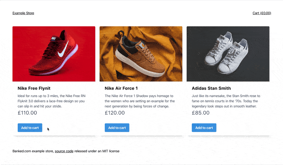The width and height of the screenshot is (283, 165).
Task: Select the Nike Air Force 1 title
Action: click(121, 88)
